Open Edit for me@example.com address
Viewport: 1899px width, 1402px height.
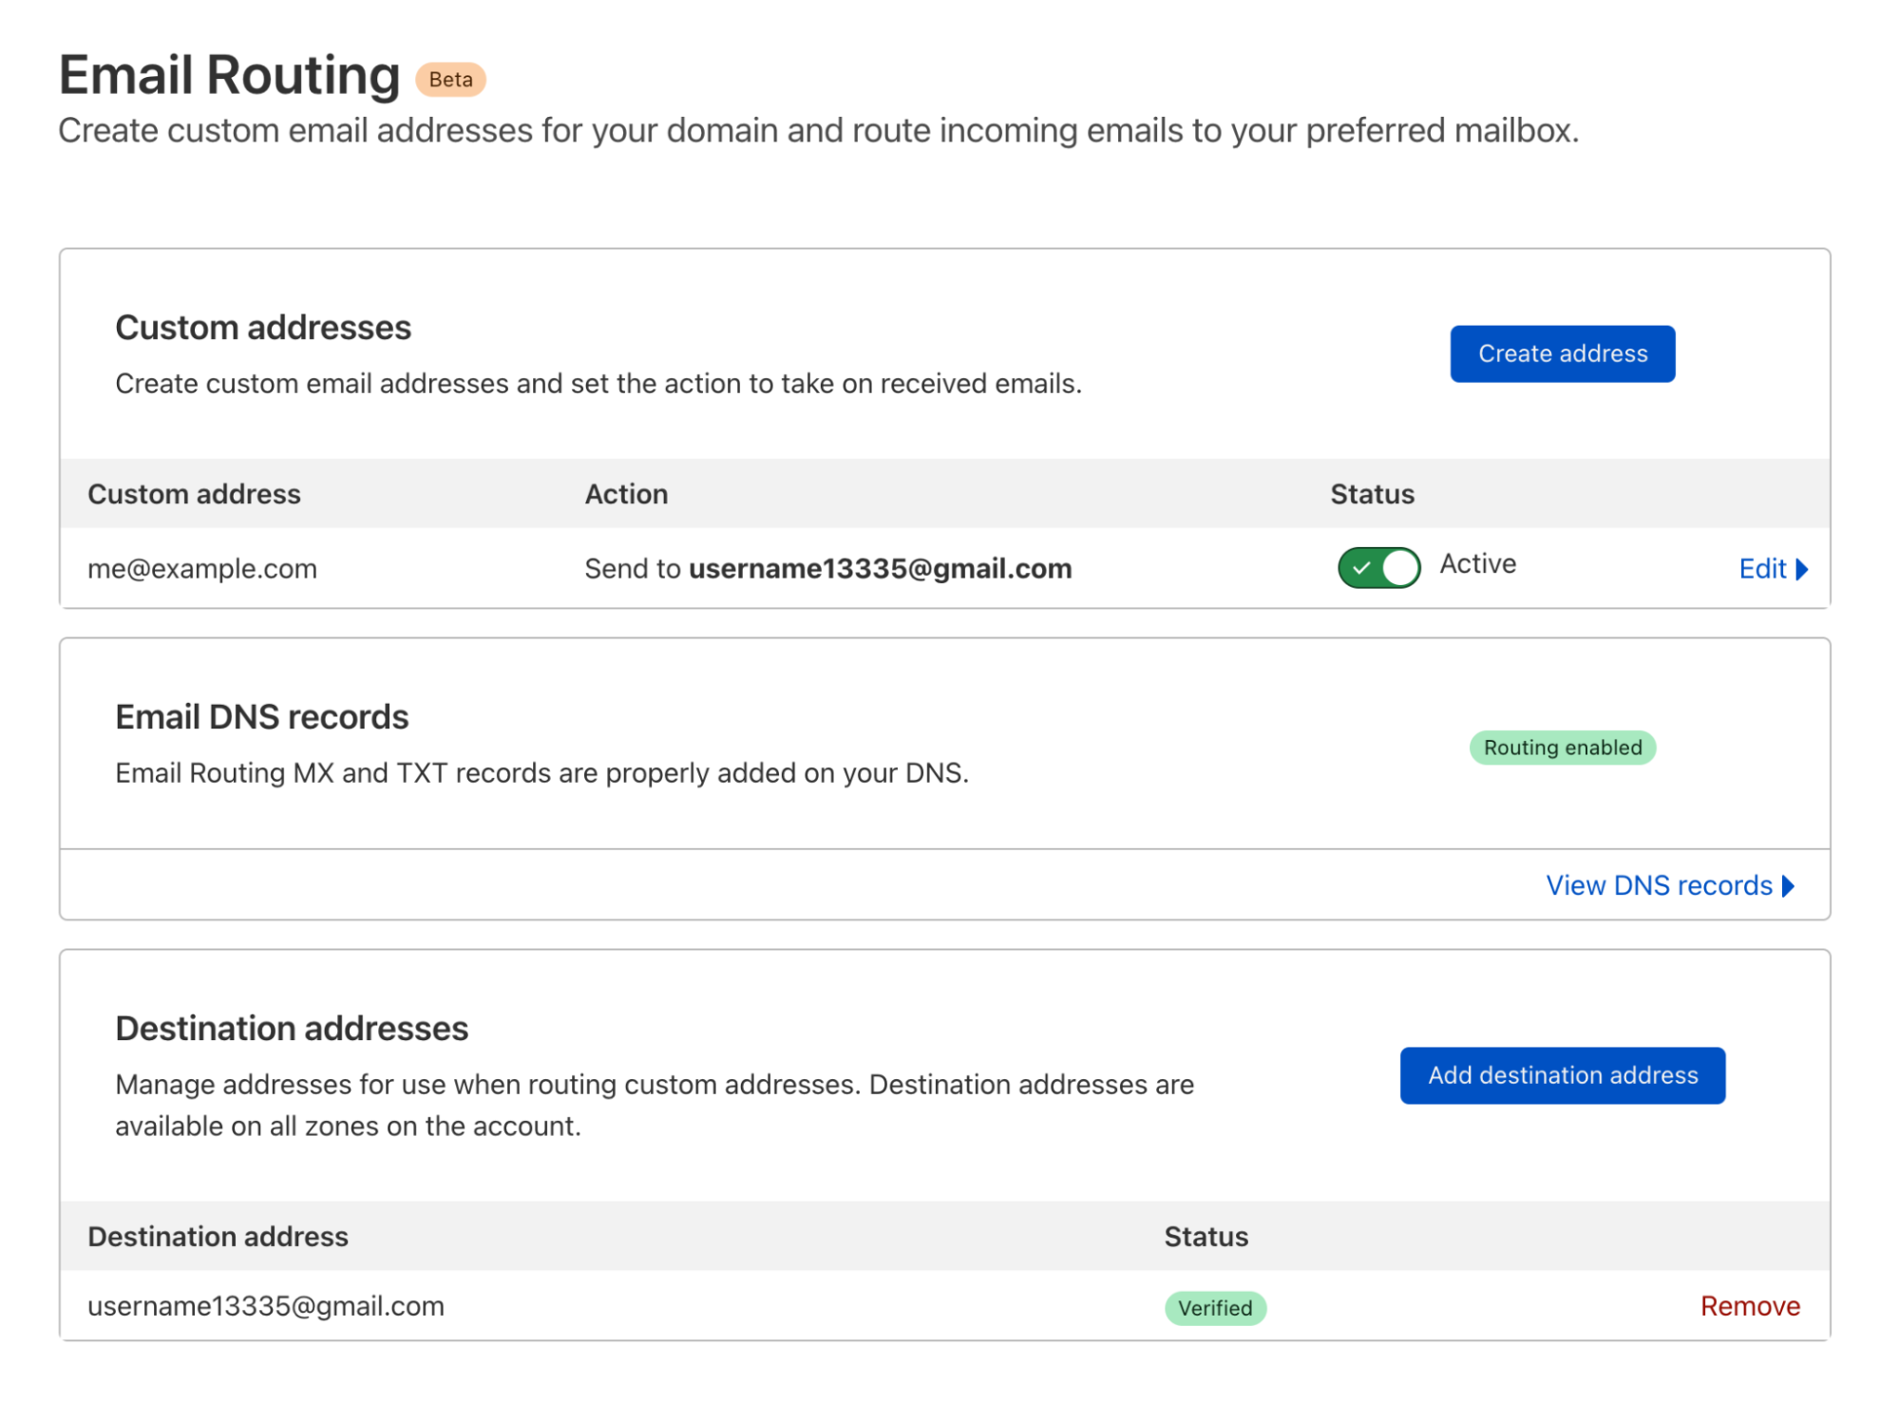(1773, 568)
